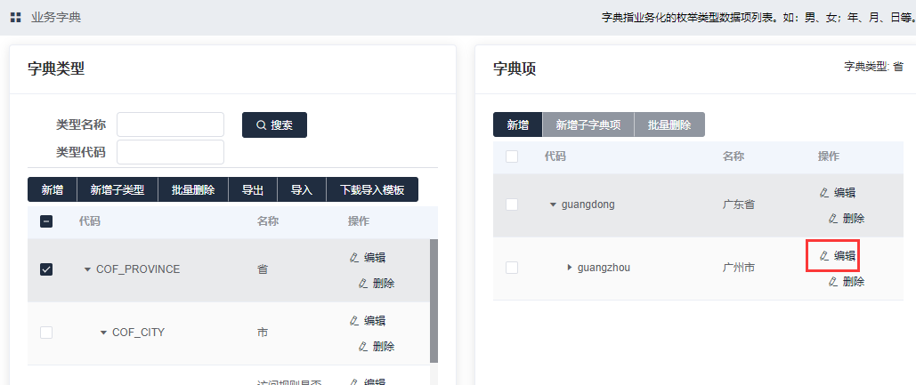
Task: Collapse the guangdong tree node
Action: [553, 205]
